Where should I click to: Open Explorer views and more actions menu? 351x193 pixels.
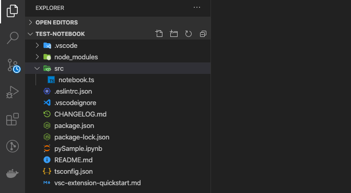tap(197, 7)
